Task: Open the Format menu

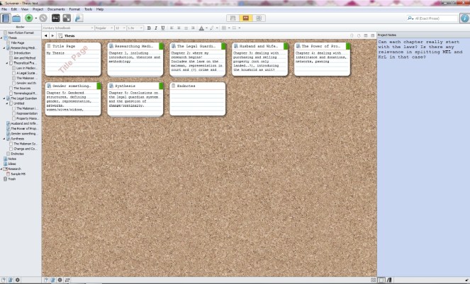Action: (74, 9)
